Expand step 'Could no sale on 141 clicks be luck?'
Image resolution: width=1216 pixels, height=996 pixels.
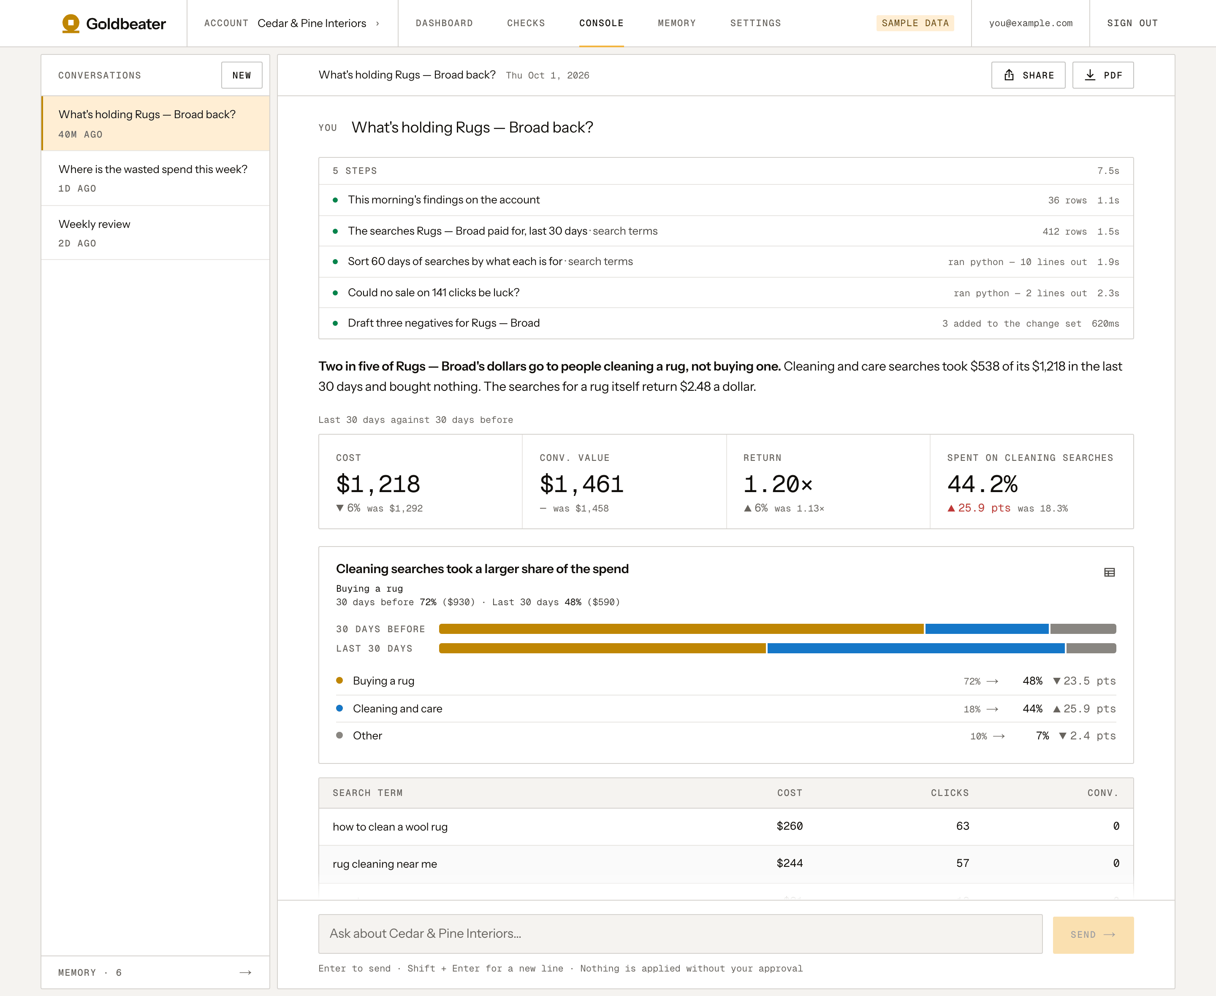pos(725,292)
